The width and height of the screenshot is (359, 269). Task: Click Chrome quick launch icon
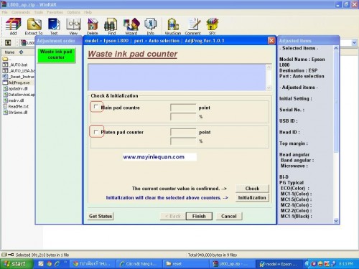50,264
